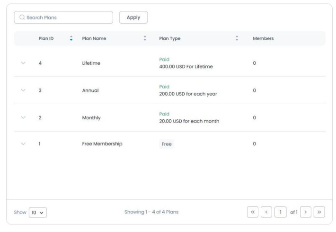Go to the previous page

266,212
